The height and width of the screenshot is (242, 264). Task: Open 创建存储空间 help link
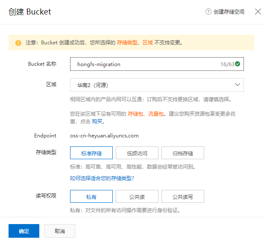point(229,12)
